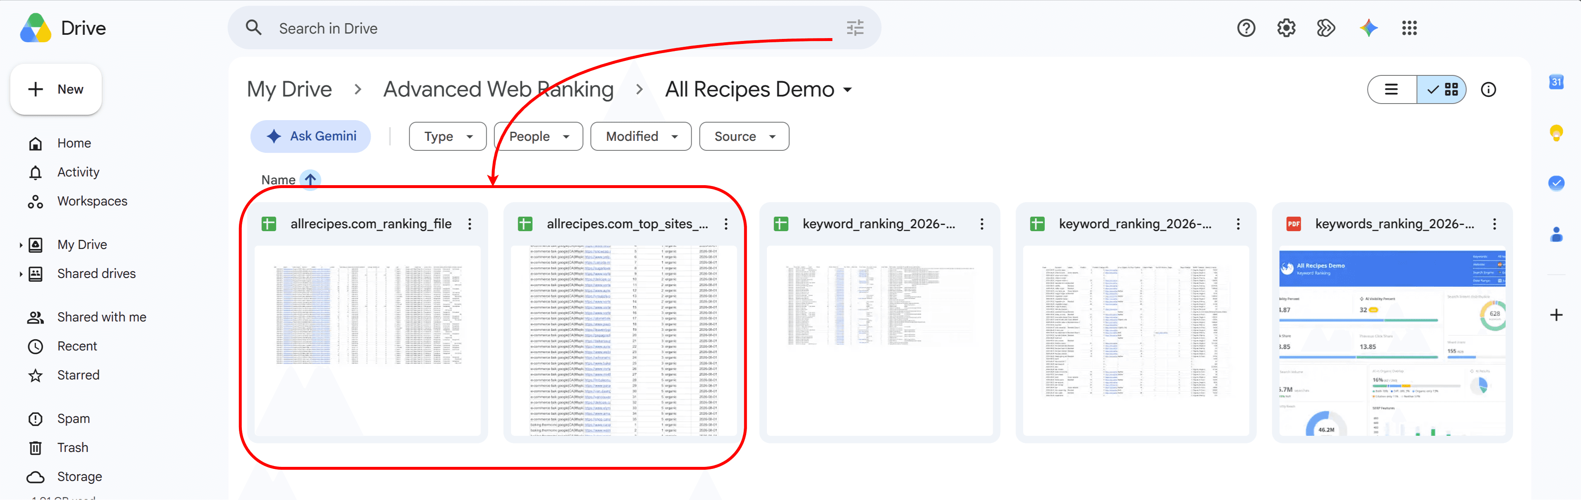
Task: Open the Help question mark icon
Action: point(1246,28)
